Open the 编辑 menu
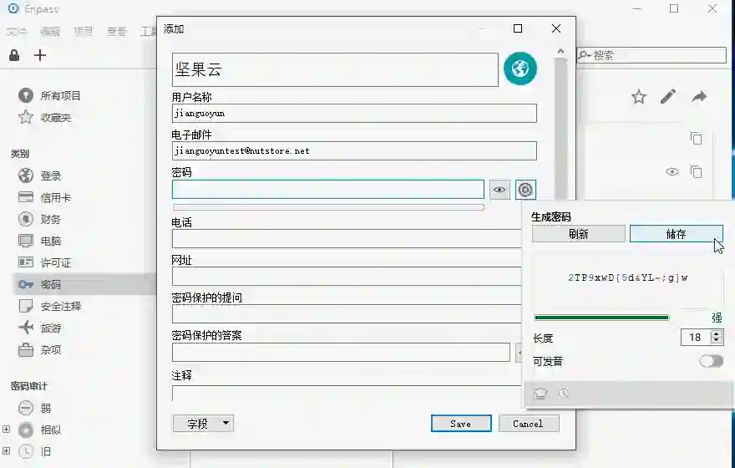The width and height of the screenshot is (735, 468). [50, 32]
